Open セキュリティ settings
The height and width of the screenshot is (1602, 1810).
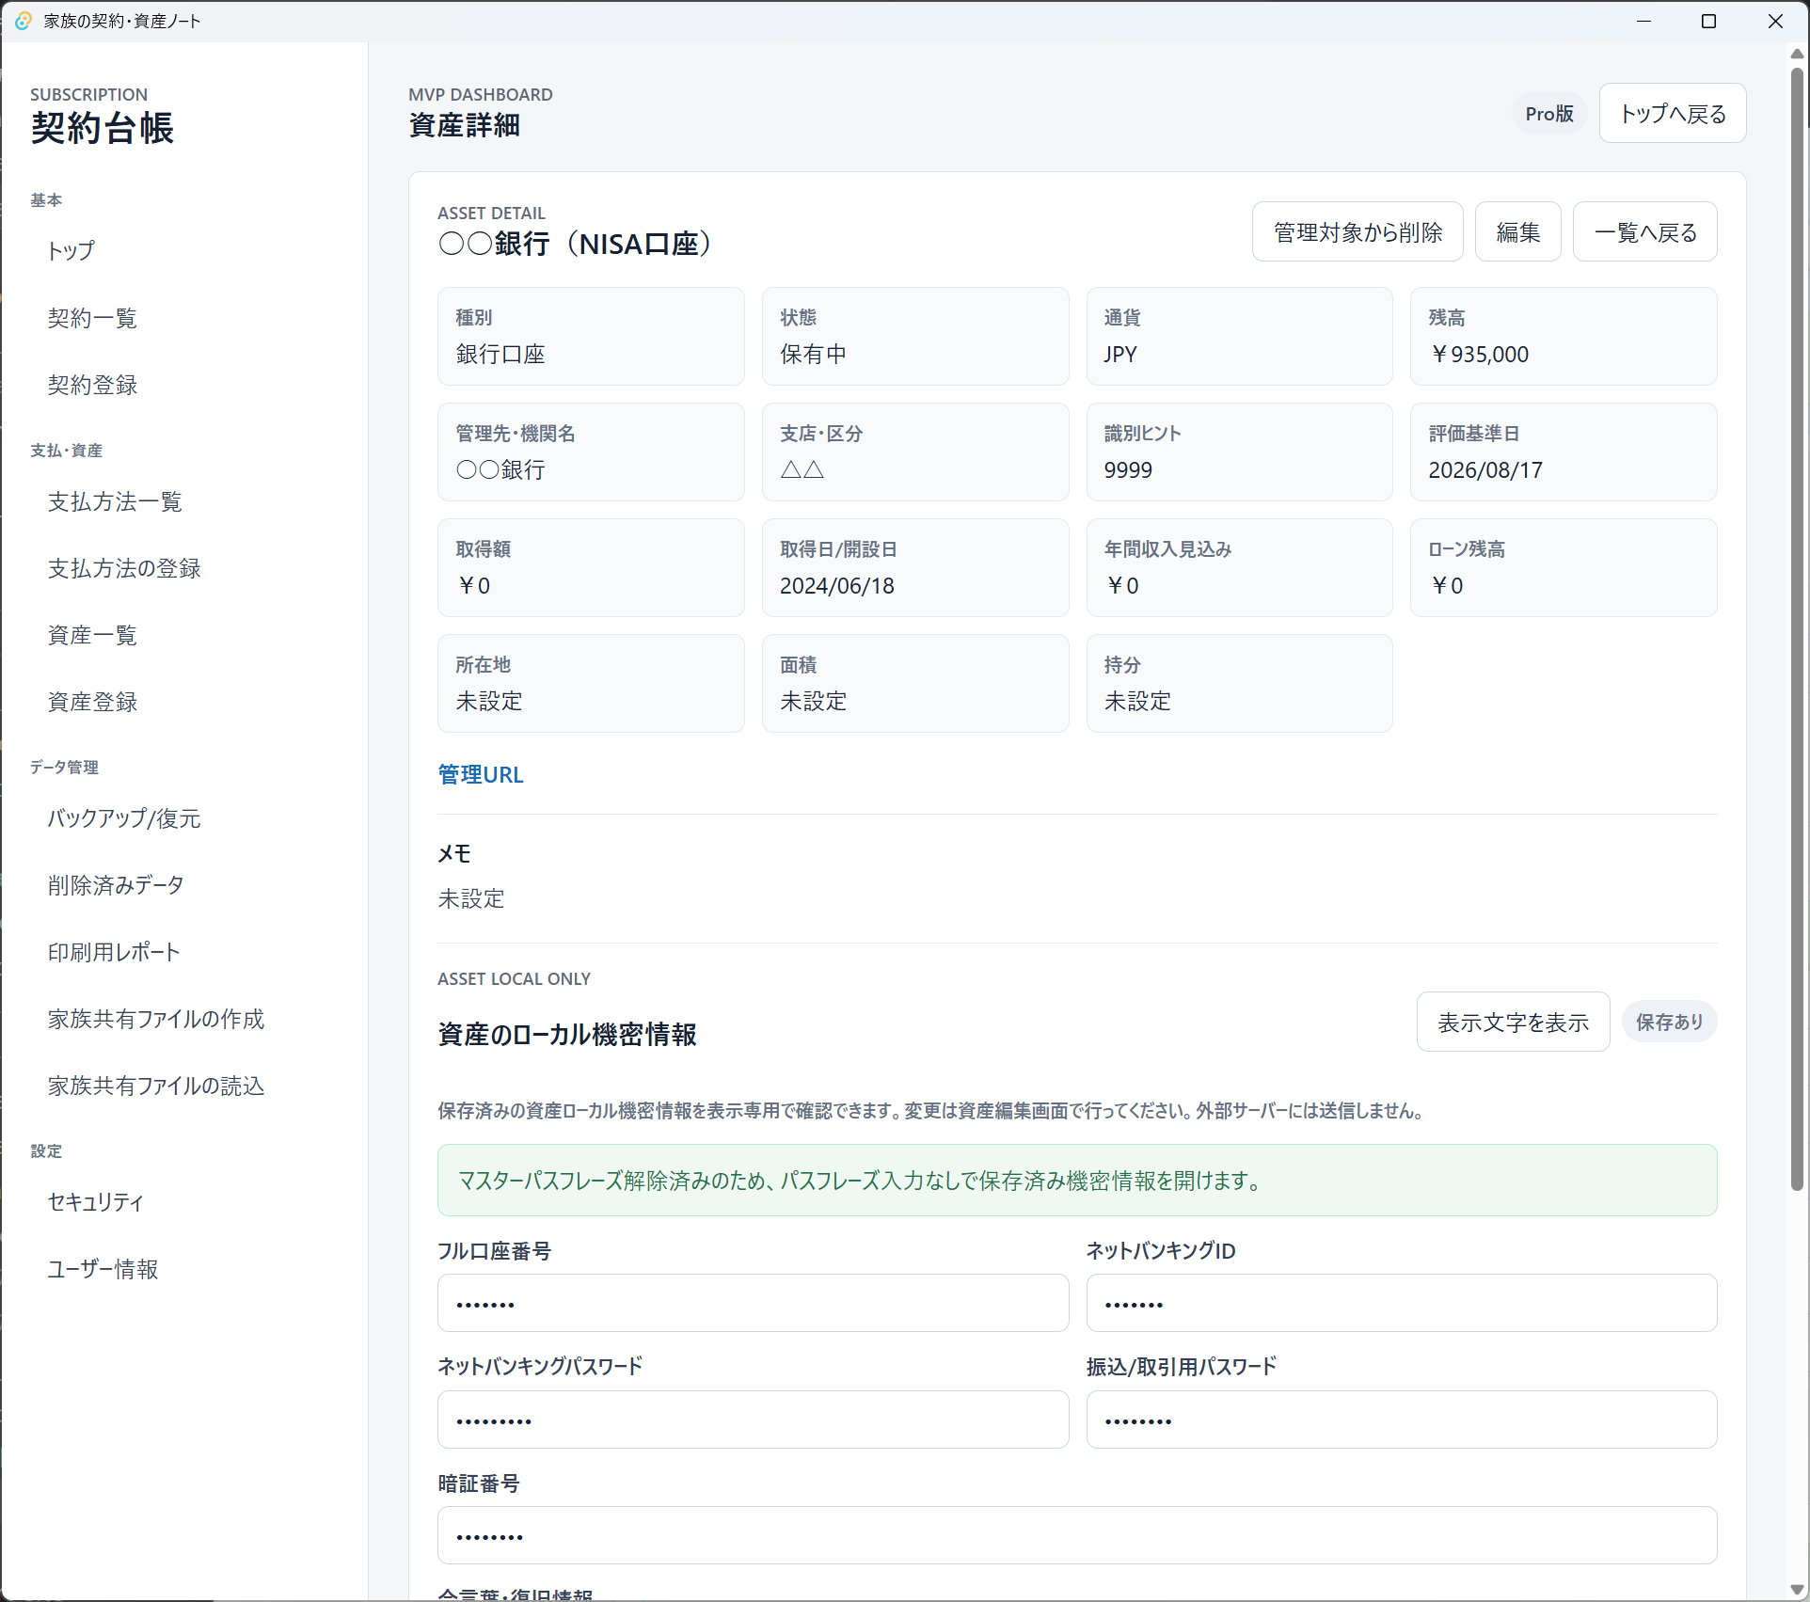pyautogui.click(x=96, y=1202)
